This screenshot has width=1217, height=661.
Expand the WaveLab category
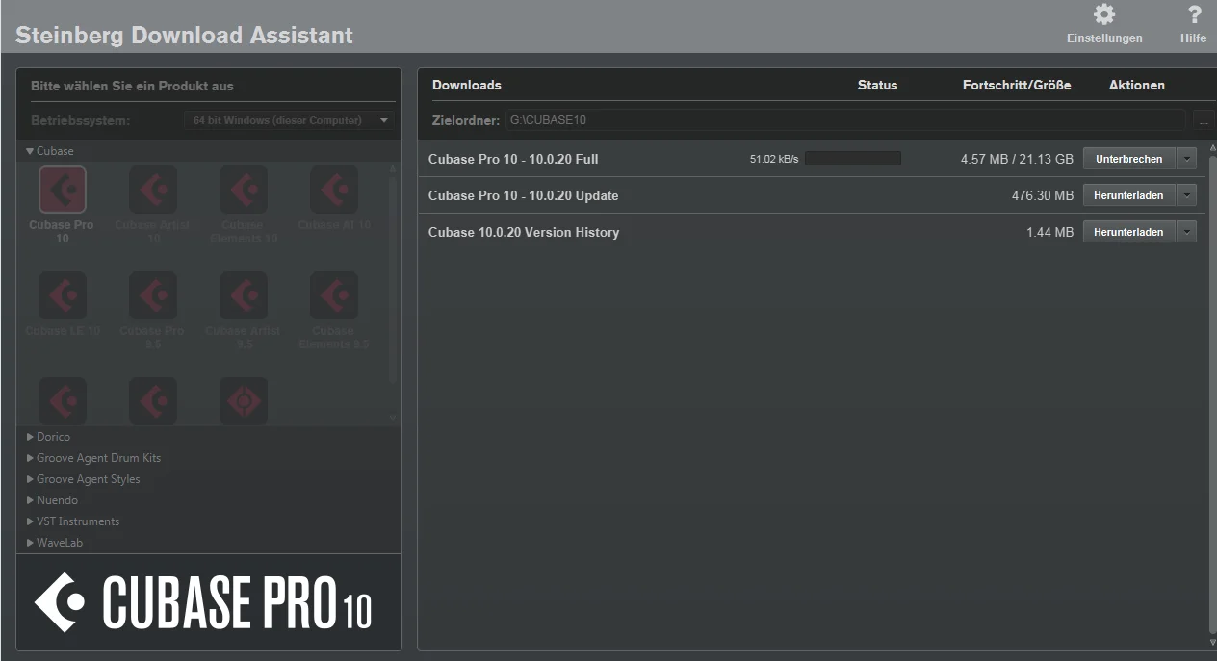pyautogui.click(x=30, y=543)
